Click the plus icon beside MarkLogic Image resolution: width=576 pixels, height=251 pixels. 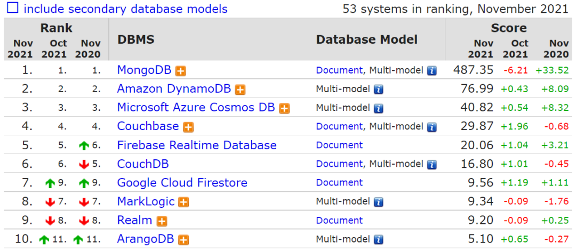point(183,202)
